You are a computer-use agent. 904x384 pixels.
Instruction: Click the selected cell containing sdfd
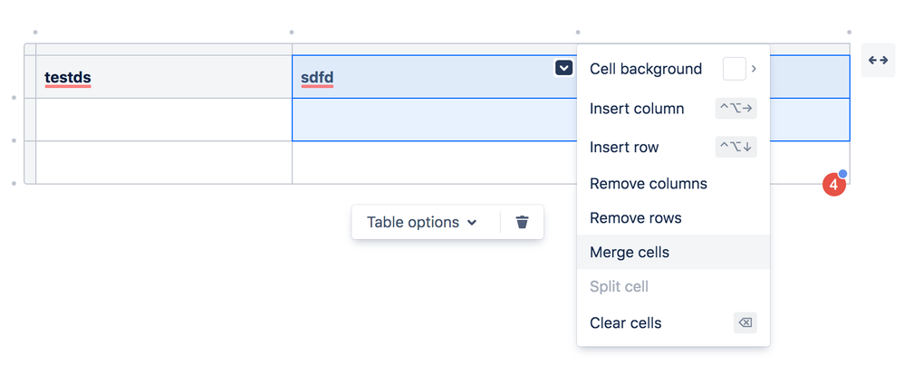click(x=434, y=77)
